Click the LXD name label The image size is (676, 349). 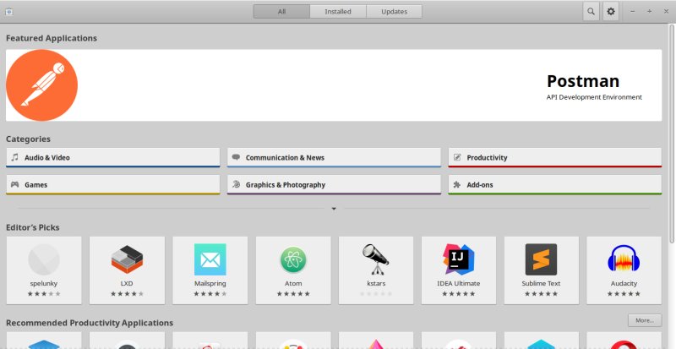click(127, 283)
